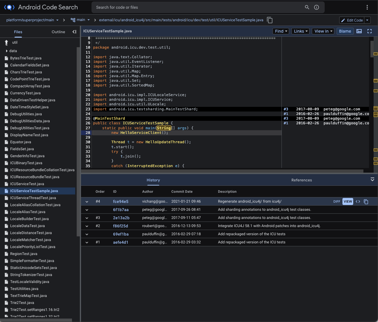Open platform/superproject/main project dropdown

click(32, 20)
